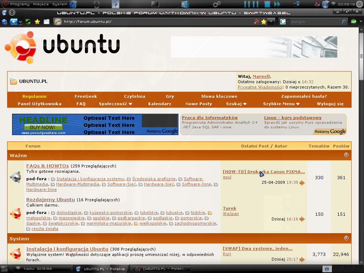Open the FAQs & HOWTOs forum

pyautogui.click(x=48, y=166)
